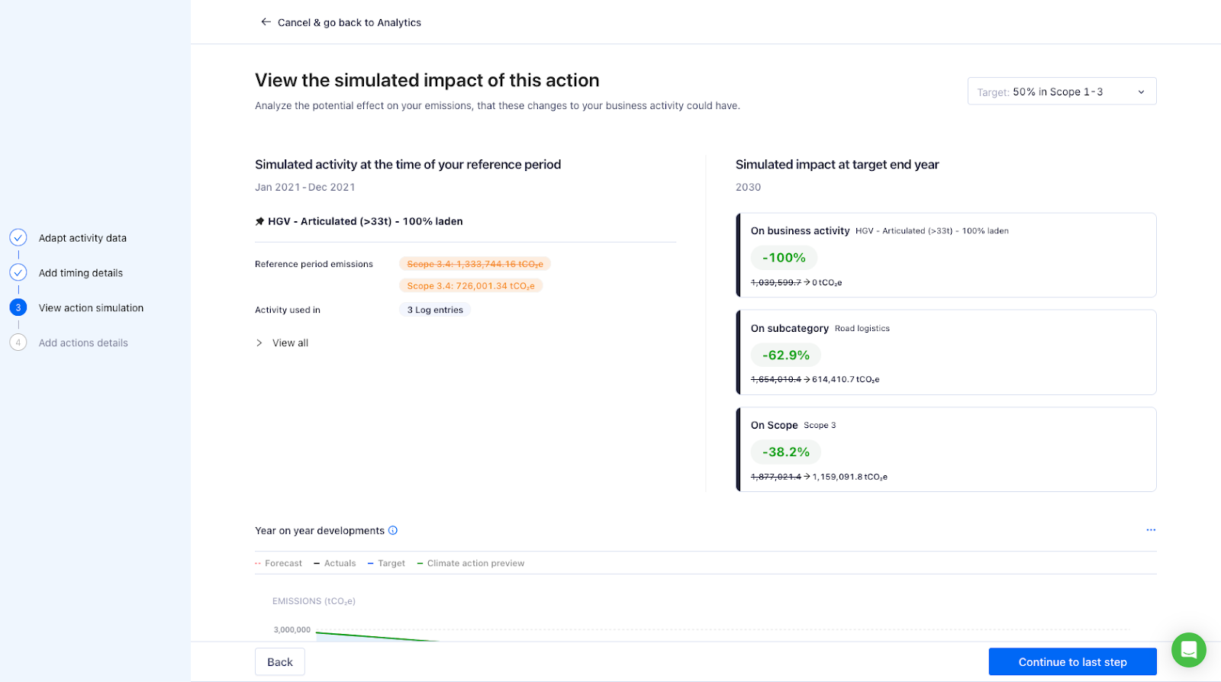
Task: Click the -100% business activity badge
Action: 784,258
